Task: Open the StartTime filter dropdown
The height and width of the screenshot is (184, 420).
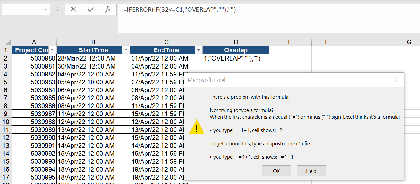Action: click(126, 50)
